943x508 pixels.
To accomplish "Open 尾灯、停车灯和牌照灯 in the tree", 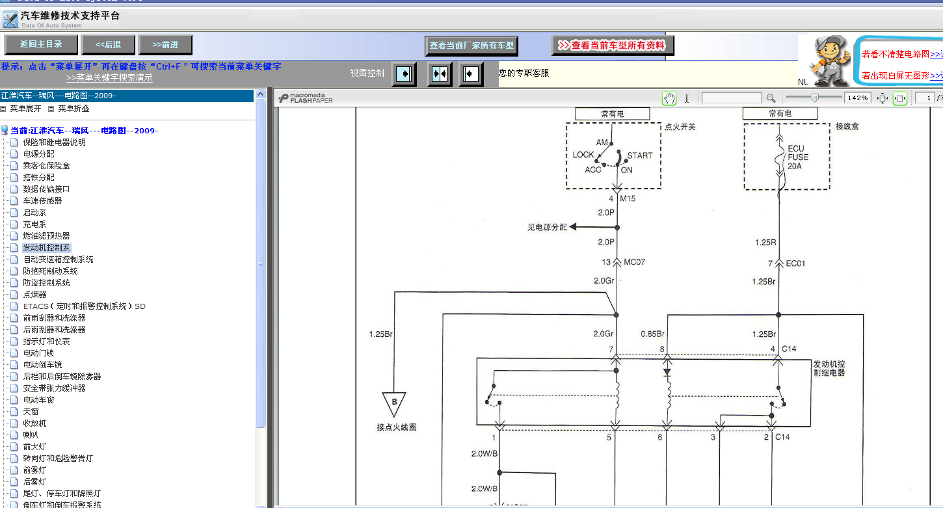I will [x=62, y=494].
